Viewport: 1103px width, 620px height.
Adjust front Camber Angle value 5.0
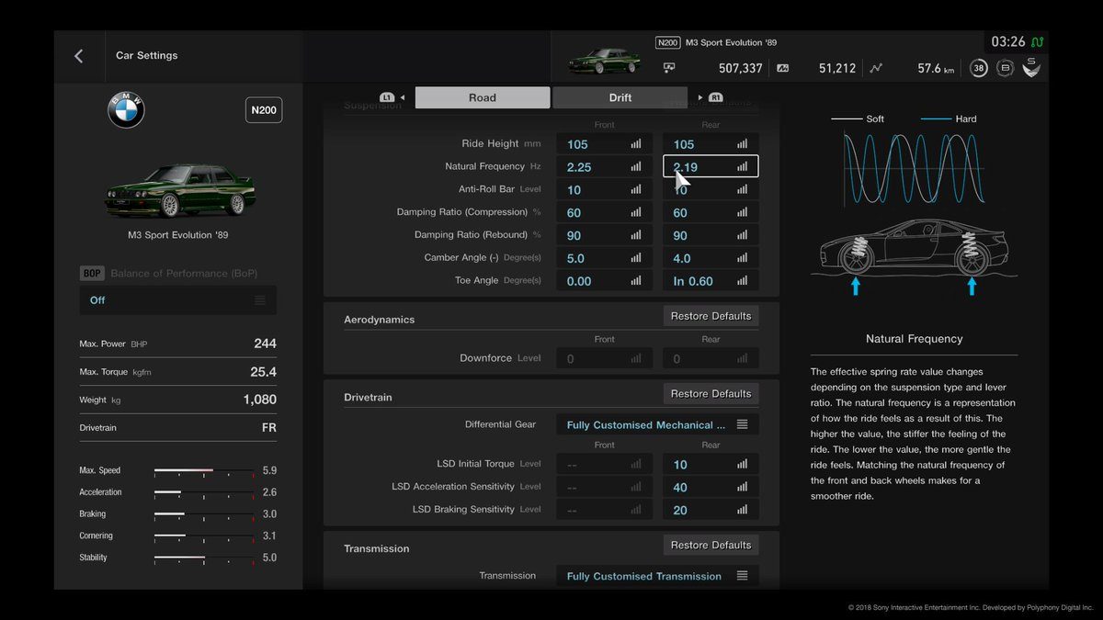coord(588,258)
